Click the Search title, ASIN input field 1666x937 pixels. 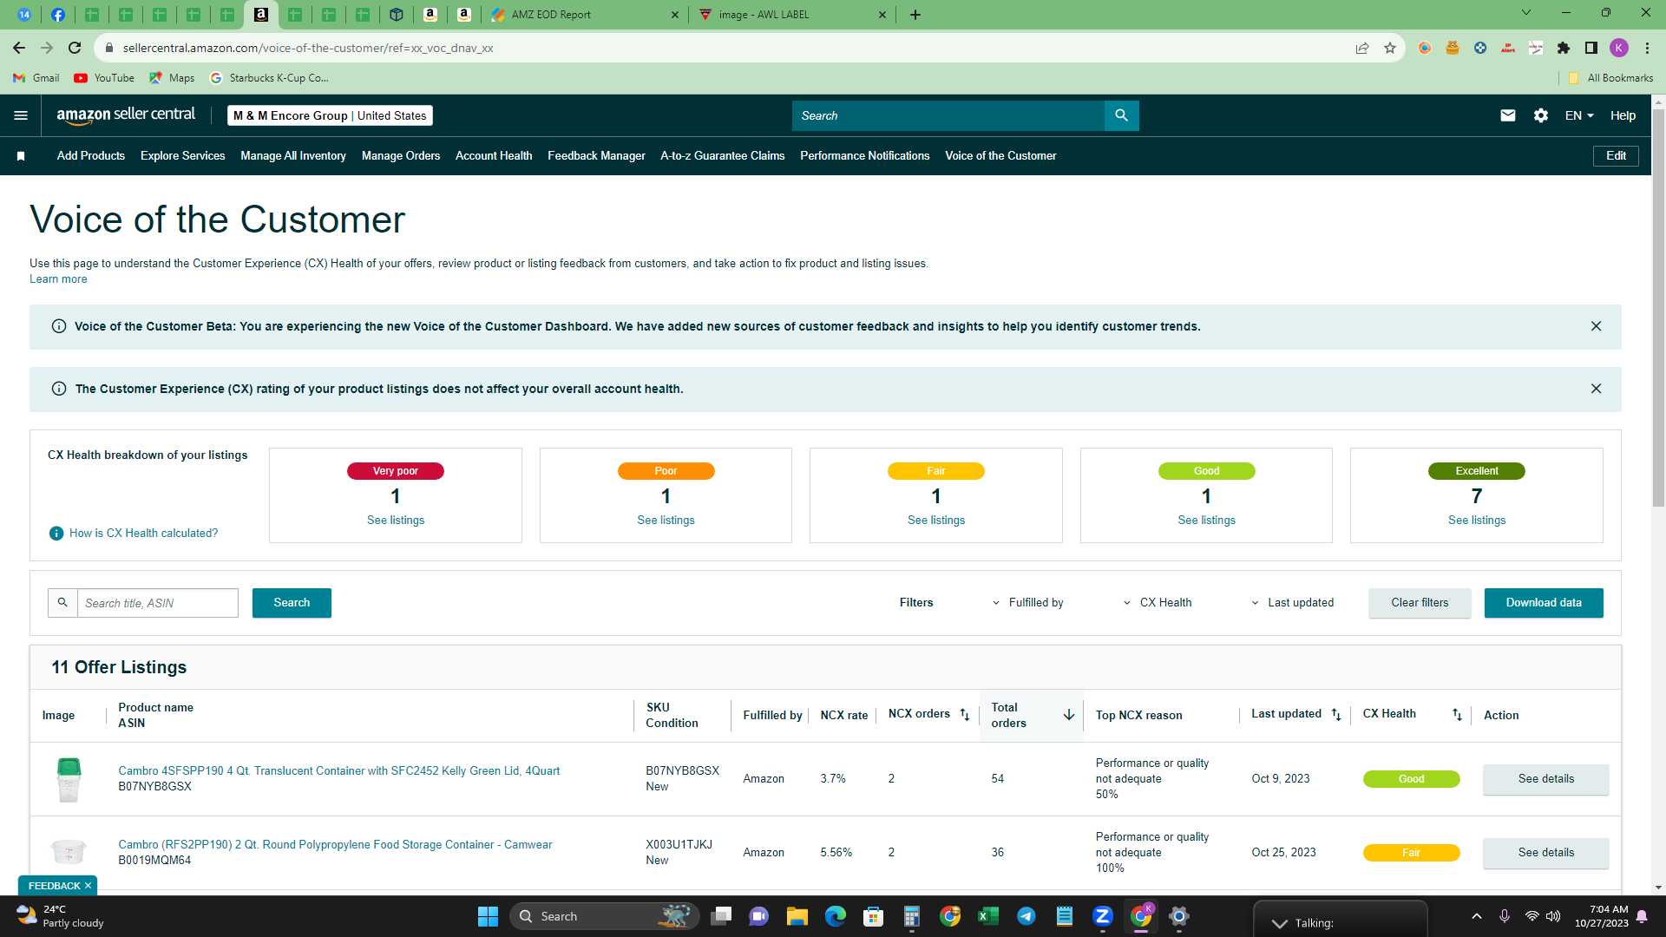[x=158, y=603]
